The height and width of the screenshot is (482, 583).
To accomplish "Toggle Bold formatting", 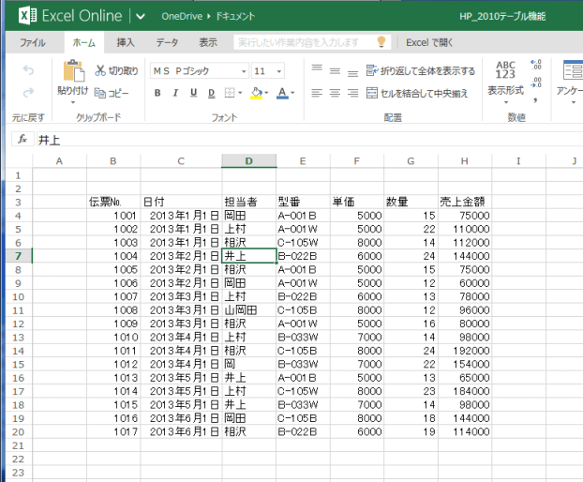I will click(x=157, y=93).
